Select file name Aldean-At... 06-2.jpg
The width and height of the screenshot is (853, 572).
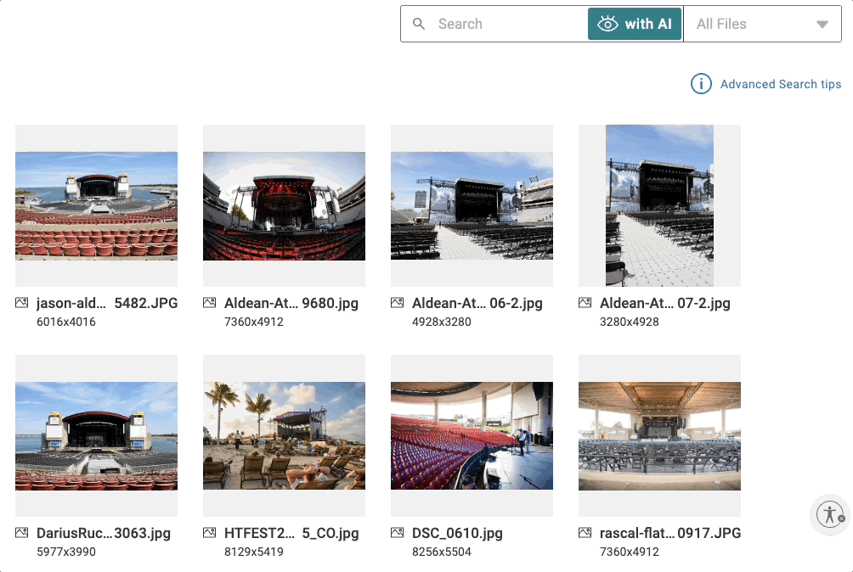477,303
